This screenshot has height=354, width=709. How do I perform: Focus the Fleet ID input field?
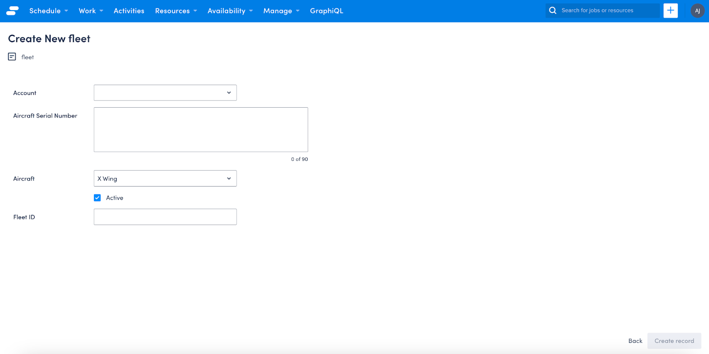click(x=165, y=217)
